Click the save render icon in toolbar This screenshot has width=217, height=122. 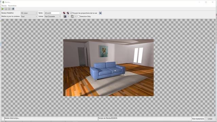13,9
